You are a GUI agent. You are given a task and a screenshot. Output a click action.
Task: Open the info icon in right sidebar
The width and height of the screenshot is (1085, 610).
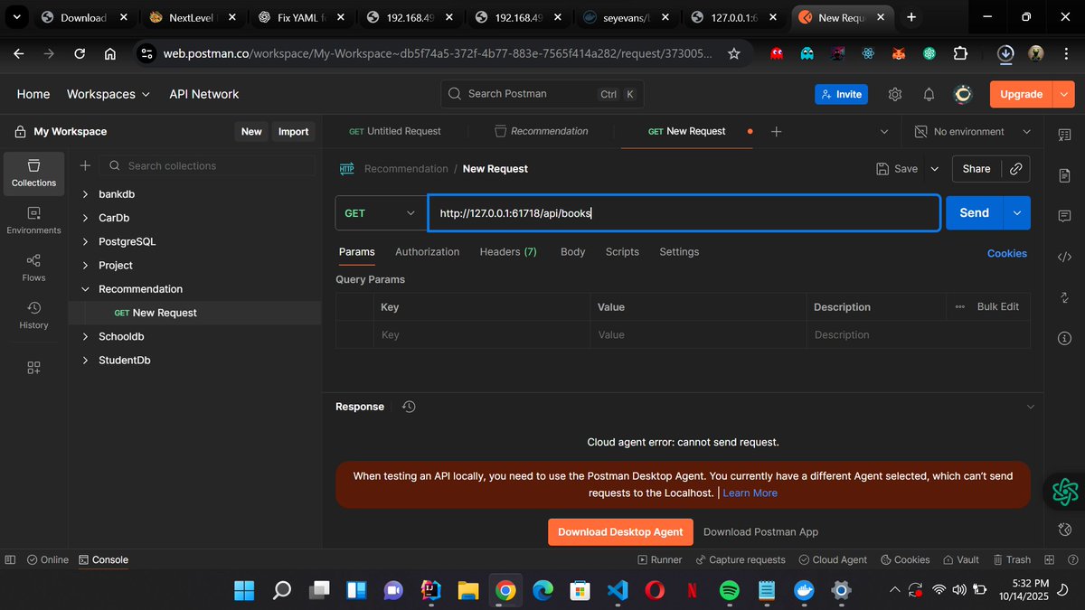click(1064, 338)
